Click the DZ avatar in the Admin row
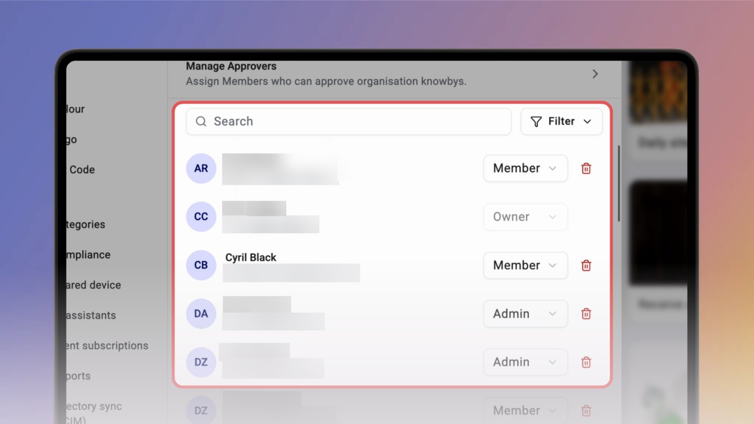Viewport: 754px width, 424px height. [x=201, y=362]
